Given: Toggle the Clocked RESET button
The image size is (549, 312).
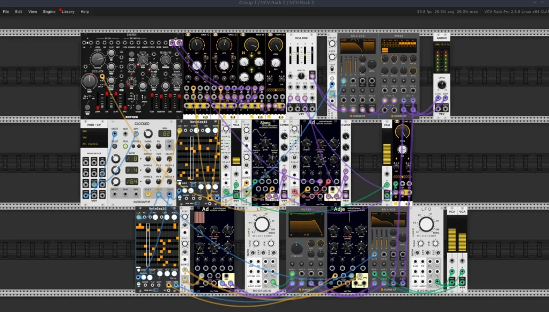Looking at the screenshot, I should [115, 146].
